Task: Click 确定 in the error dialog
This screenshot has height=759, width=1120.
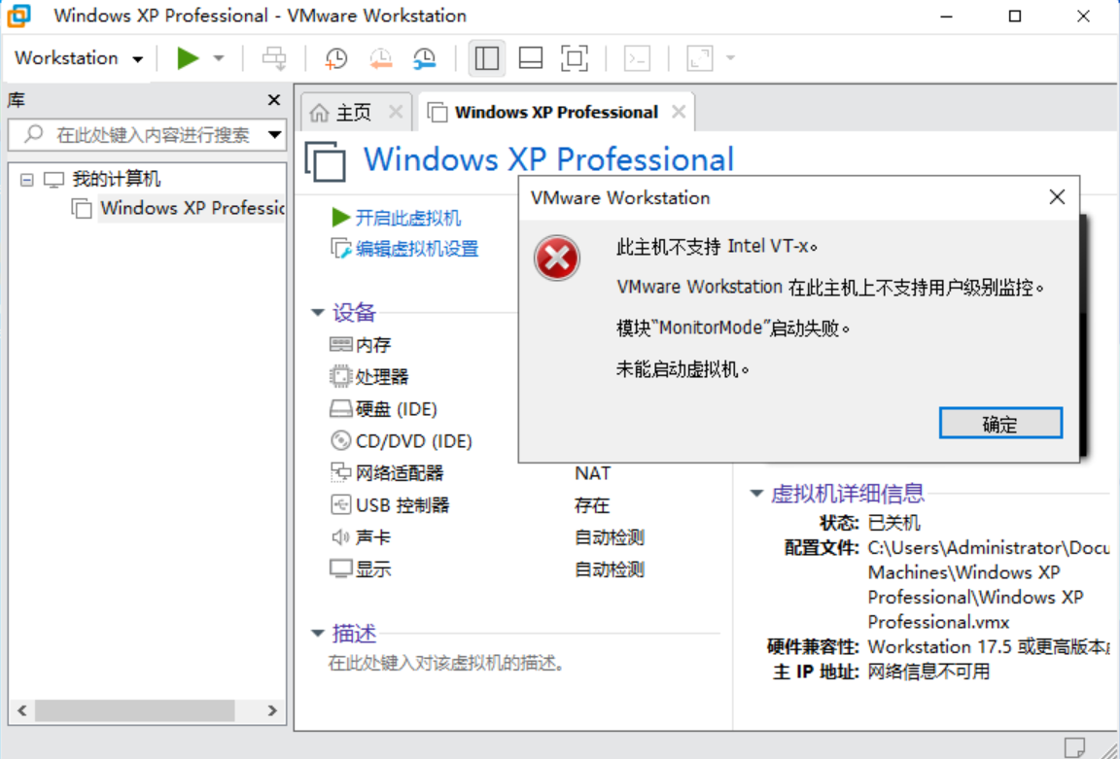Action: (1000, 424)
